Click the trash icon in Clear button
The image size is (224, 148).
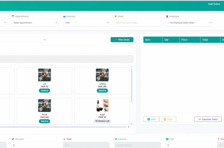(165, 119)
